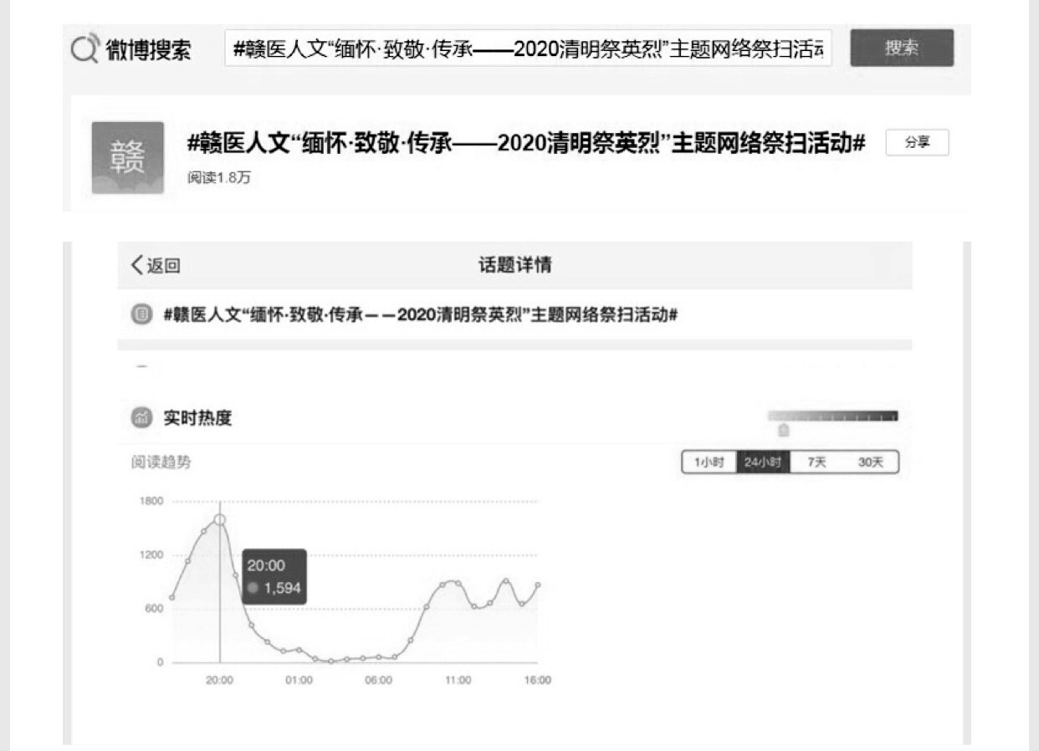1039x751 pixels.
Task: Open the 赣 topic avatar image
Action: pyautogui.click(x=127, y=157)
